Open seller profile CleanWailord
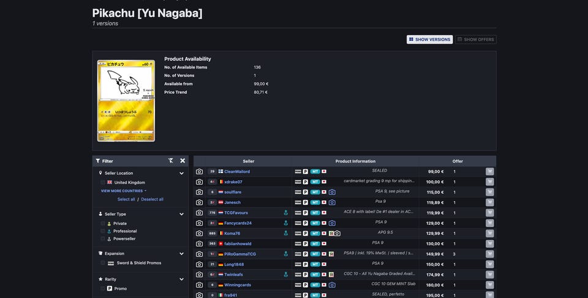This screenshot has height=298, width=588. click(x=237, y=172)
